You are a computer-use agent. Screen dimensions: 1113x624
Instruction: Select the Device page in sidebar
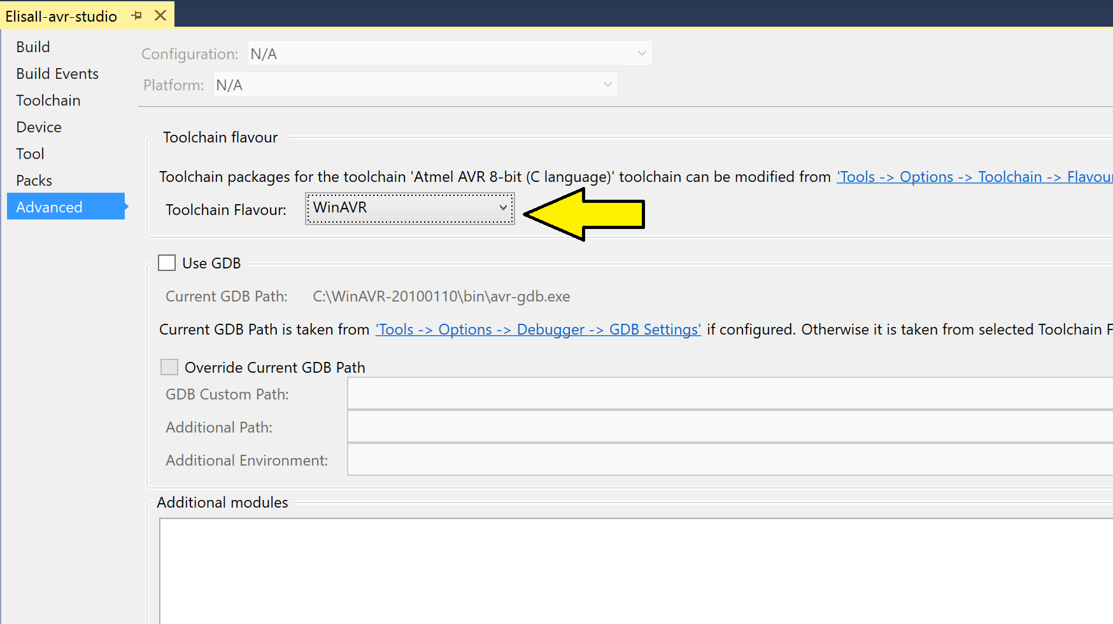point(39,127)
